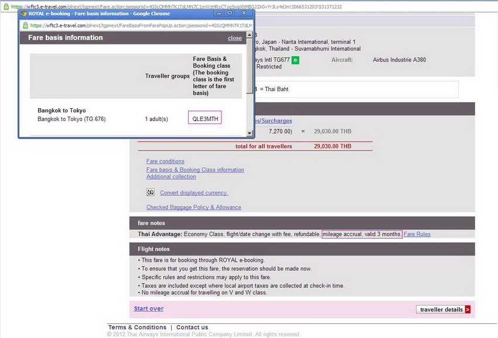498x338 pixels.
Task: Click the 'Traveller groups' column header
Action: (167, 76)
